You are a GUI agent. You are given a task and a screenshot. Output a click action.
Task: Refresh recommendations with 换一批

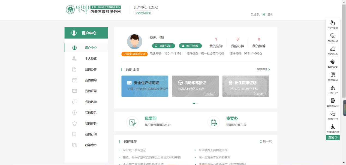(266, 141)
